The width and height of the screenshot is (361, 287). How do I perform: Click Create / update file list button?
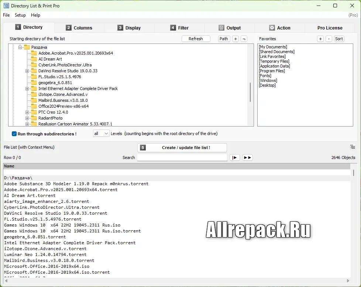[x=182, y=148]
